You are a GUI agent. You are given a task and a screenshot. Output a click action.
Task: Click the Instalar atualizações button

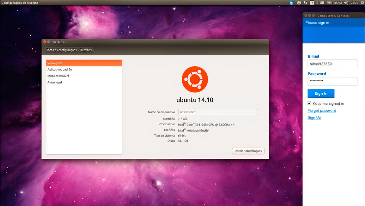(248, 151)
